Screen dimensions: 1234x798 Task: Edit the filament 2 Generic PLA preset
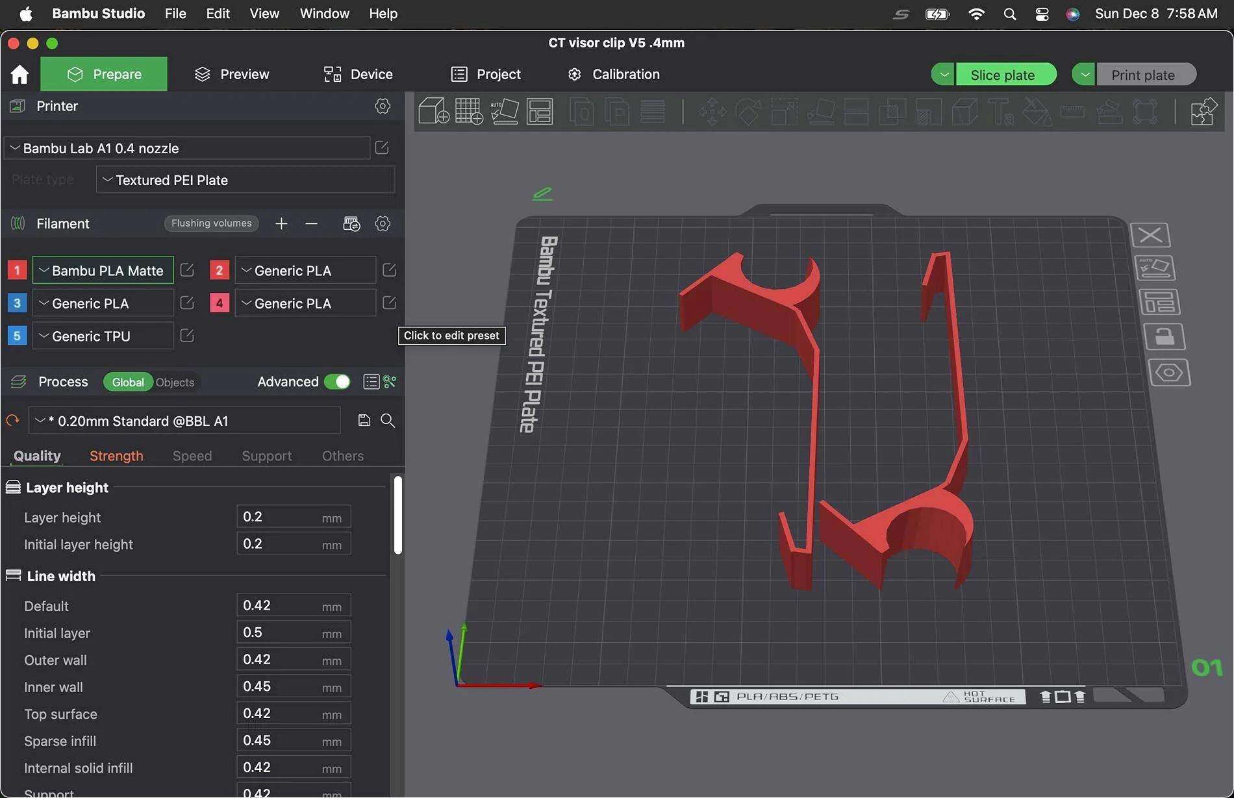tap(389, 270)
